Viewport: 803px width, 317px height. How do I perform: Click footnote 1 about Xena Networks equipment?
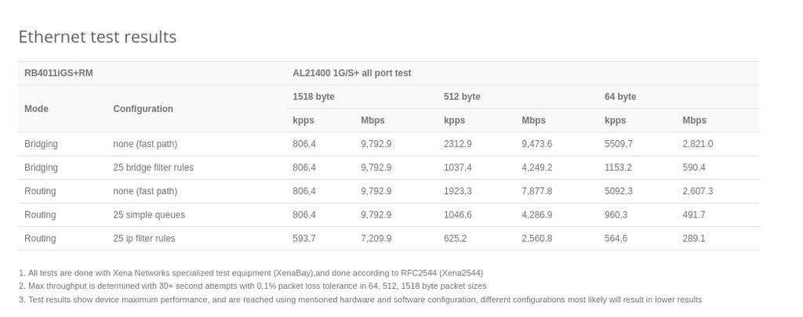(251, 273)
